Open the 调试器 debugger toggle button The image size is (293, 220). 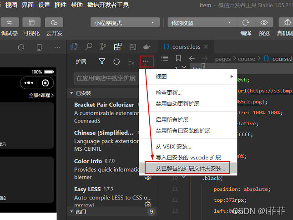pos(10,22)
